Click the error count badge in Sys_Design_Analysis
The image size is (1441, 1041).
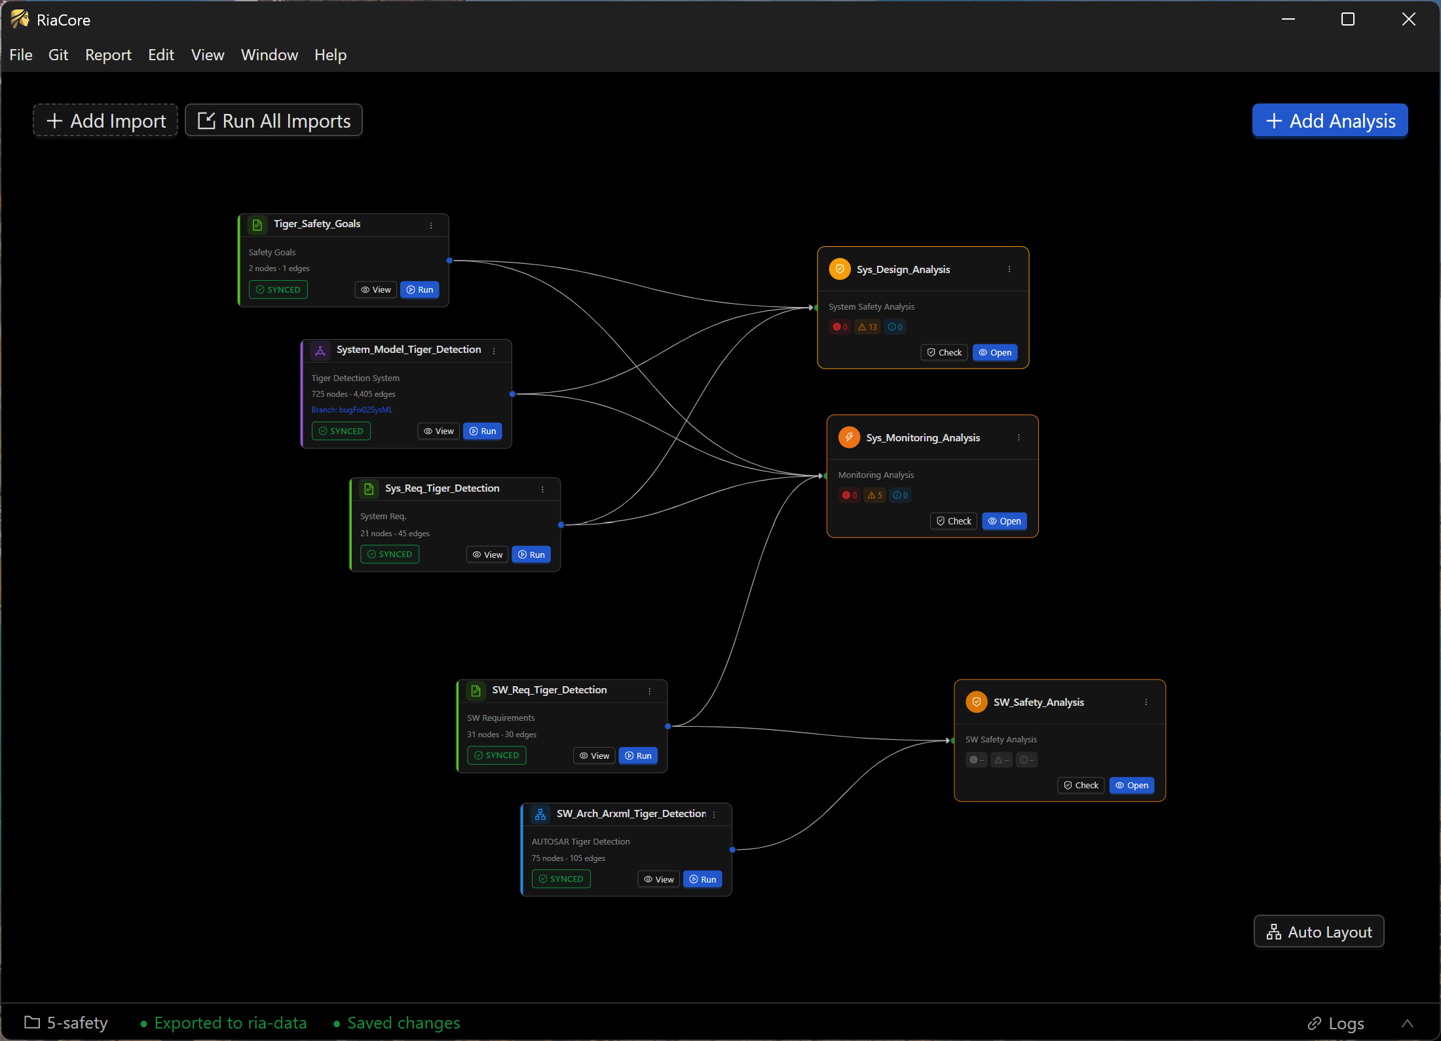[840, 327]
